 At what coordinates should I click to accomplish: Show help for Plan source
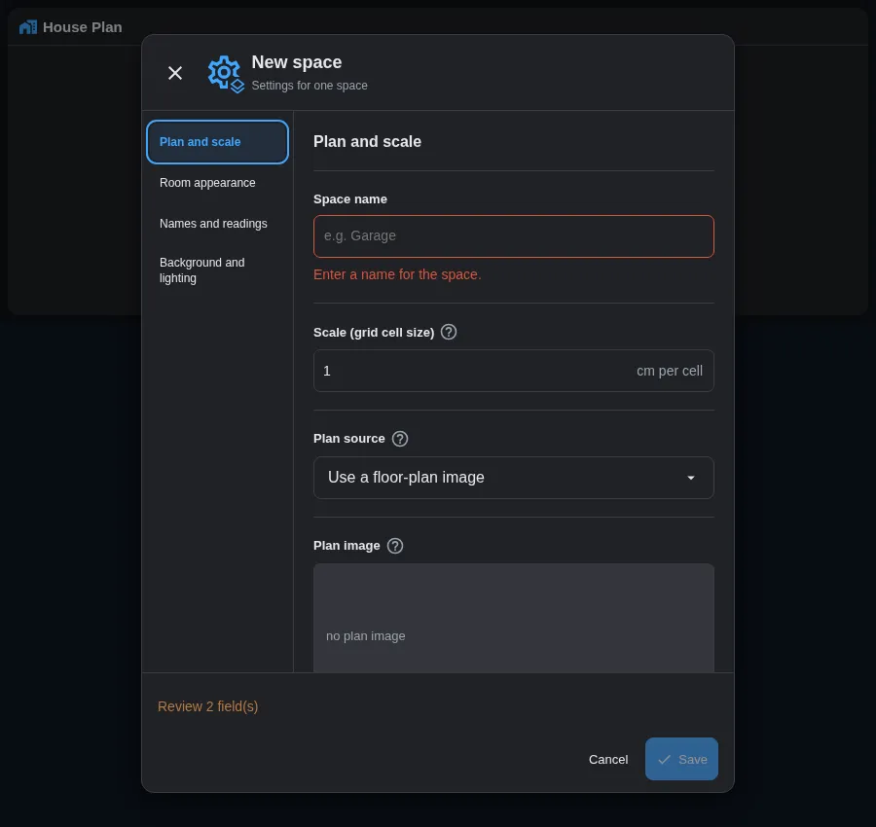(x=400, y=439)
